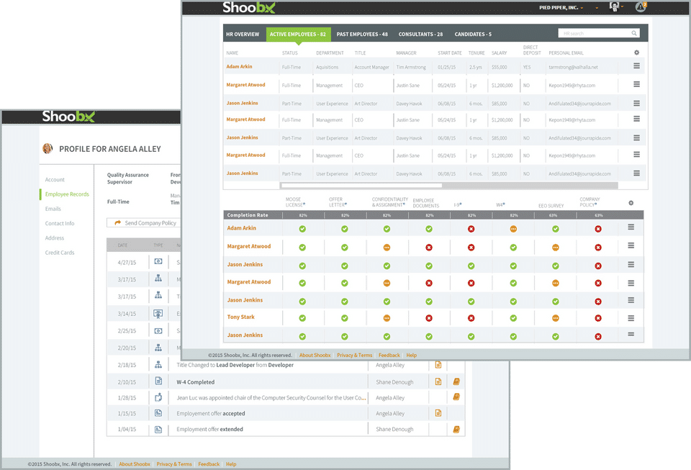
Task: Open document icon on offer accepted row
Action: coord(438,412)
